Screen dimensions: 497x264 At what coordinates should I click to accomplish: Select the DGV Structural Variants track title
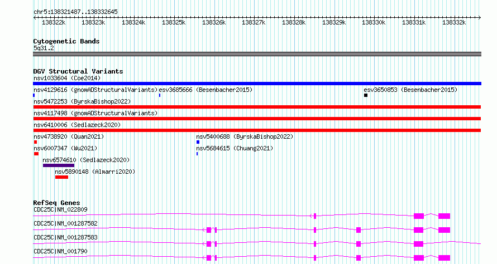[x=78, y=71]
